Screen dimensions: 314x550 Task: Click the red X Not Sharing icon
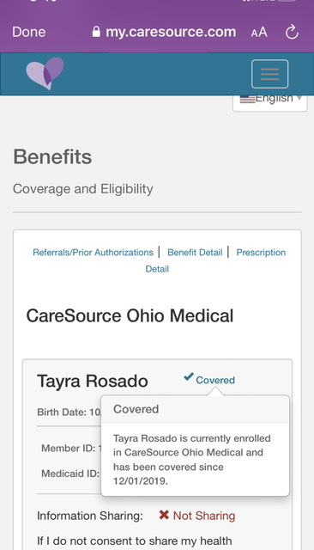point(164,515)
